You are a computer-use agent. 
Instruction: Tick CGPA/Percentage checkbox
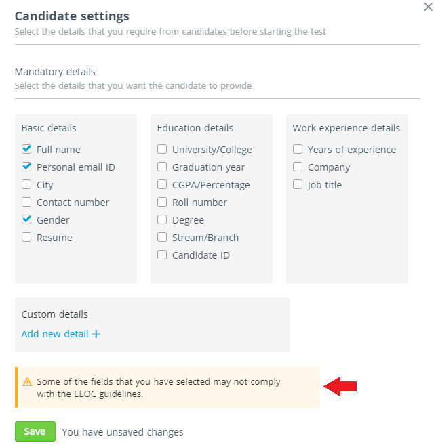(x=162, y=184)
